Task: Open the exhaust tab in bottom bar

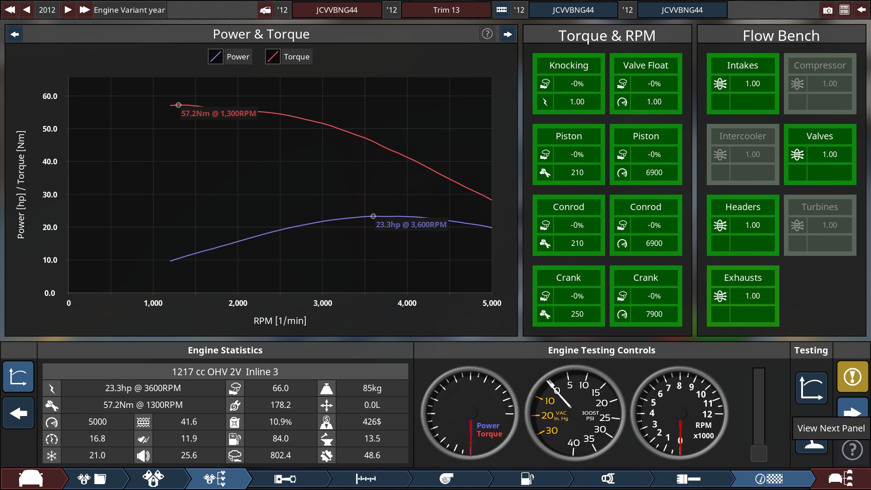Action: click(x=689, y=479)
